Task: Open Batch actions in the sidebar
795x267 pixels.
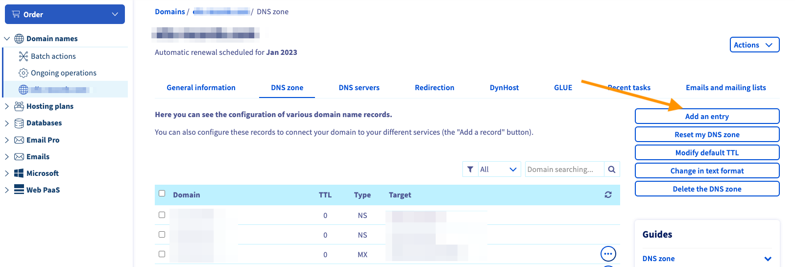Action: [53, 56]
